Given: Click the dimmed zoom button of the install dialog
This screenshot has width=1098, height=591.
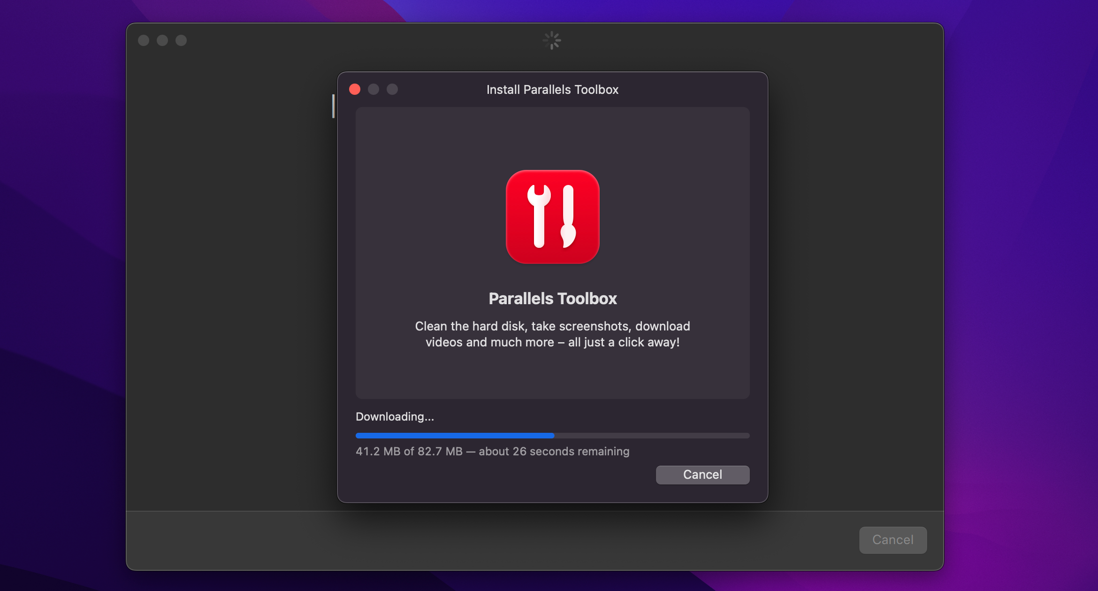Looking at the screenshot, I should (392, 89).
